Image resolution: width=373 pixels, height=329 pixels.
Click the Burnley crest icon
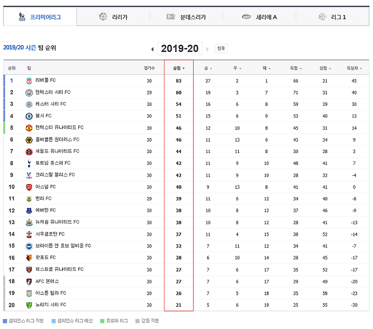[x=29, y=199]
